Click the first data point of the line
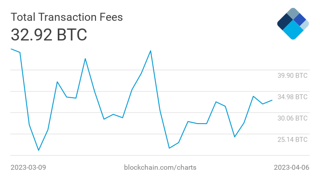The image size is (320, 180). [x=11, y=49]
